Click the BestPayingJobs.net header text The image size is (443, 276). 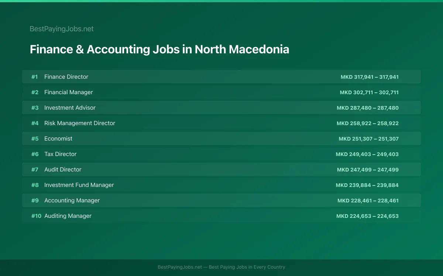click(62, 29)
